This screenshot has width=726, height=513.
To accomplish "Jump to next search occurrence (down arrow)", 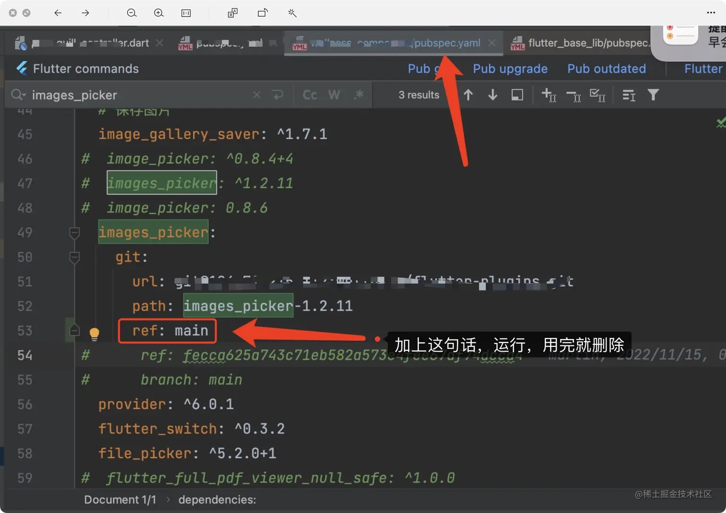I will pyautogui.click(x=493, y=95).
